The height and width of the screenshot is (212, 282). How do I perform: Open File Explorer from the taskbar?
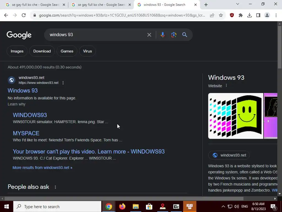pyautogui.click(x=135, y=206)
